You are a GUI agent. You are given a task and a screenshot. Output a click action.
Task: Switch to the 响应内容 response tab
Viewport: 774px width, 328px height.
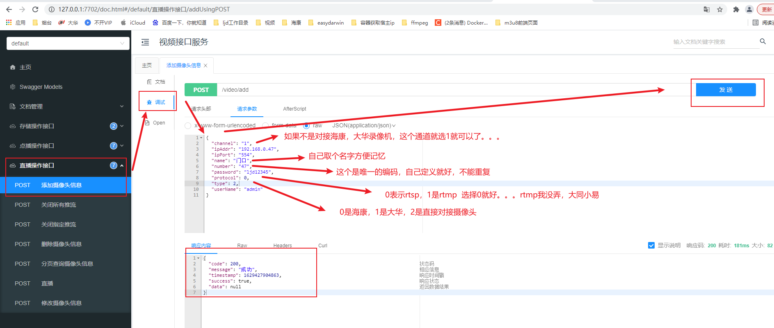tap(201, 246)
